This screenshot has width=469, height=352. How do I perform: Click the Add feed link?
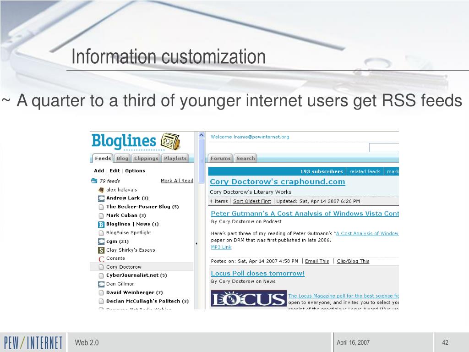click(99, 170)
